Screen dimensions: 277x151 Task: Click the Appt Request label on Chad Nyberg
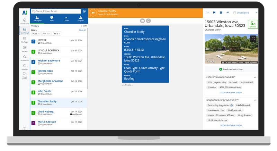coord(76,114)
